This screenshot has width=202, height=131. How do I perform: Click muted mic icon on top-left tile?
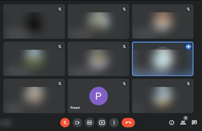click(60, 9)
